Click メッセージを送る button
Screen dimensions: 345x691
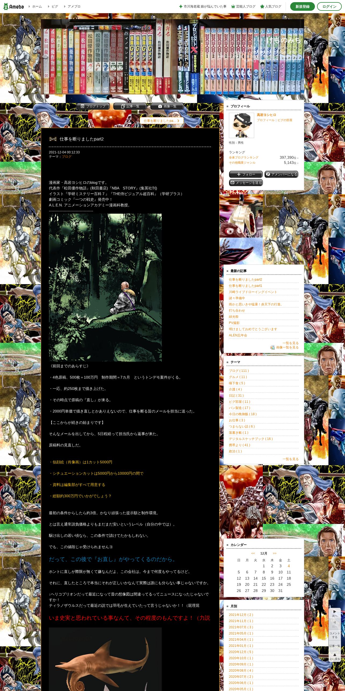tap(246, 183)
